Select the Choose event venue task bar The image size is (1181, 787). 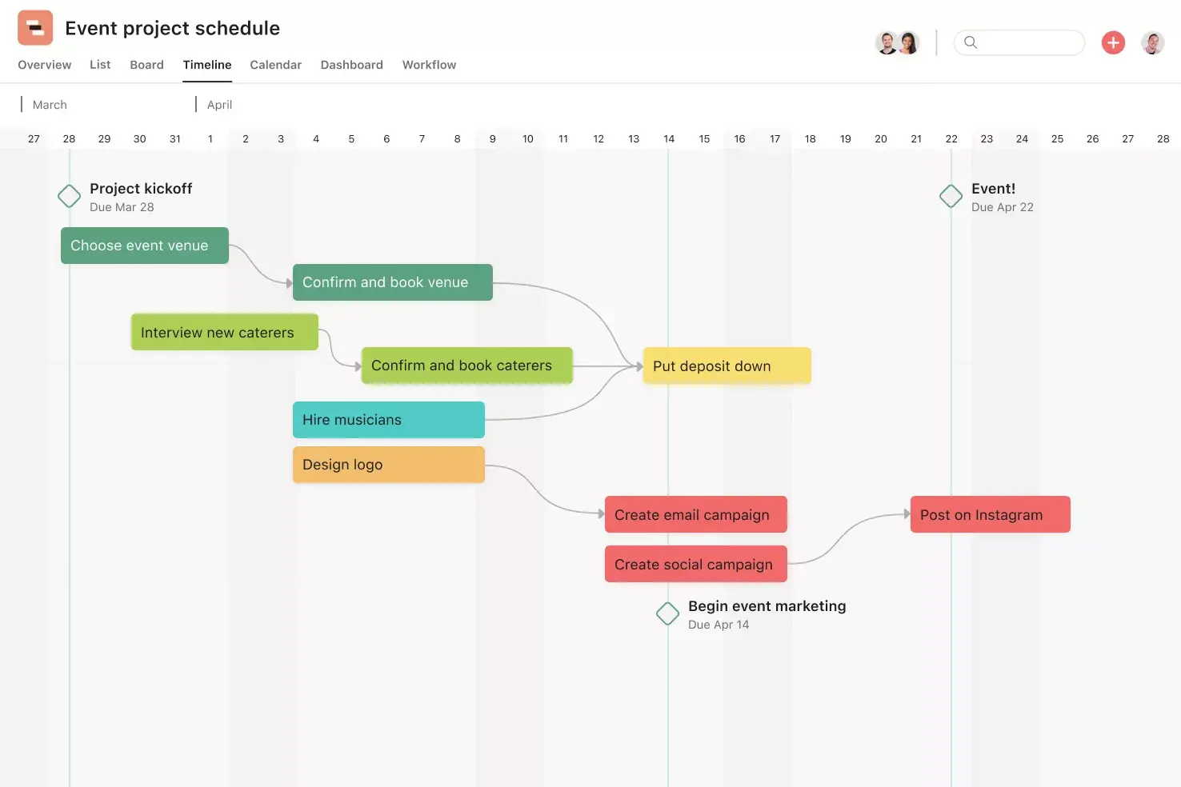click(144, 246)
